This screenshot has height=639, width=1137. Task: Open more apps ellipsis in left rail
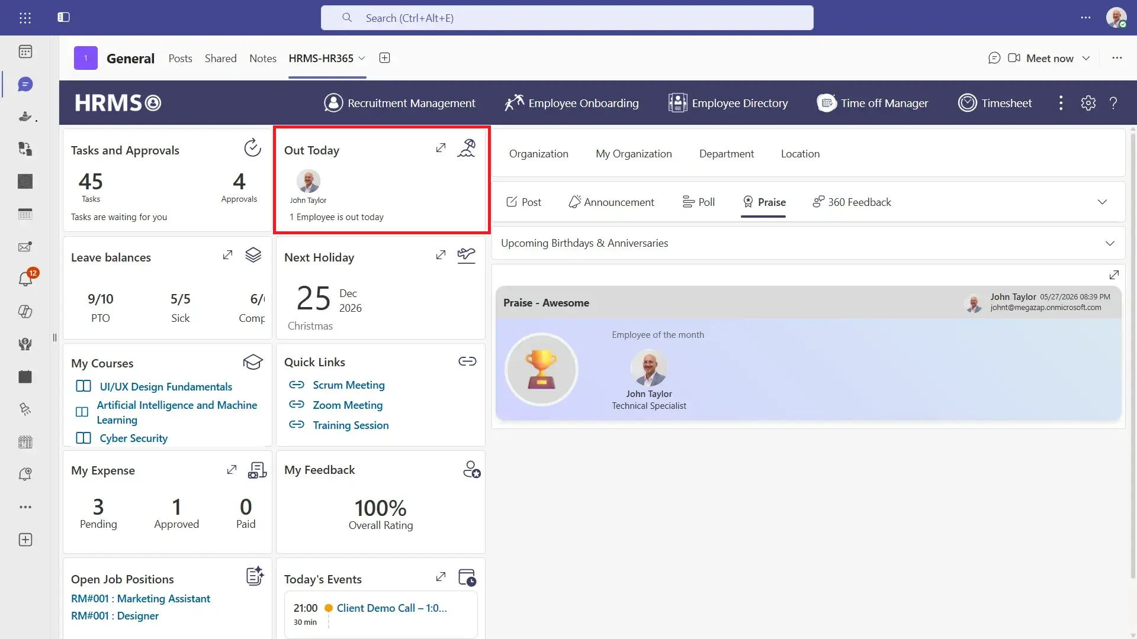(25, 507)
